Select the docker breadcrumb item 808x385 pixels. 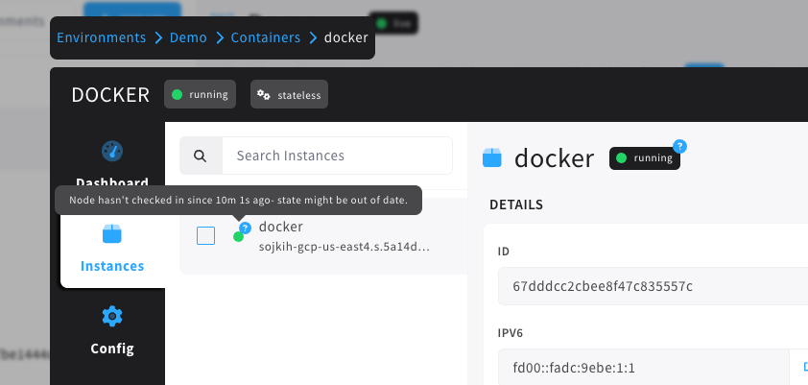tap(345, 37)
